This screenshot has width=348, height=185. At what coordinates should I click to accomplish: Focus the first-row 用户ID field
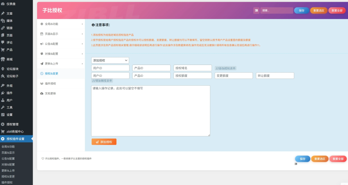pyautogui.click(x=110, y=68)
